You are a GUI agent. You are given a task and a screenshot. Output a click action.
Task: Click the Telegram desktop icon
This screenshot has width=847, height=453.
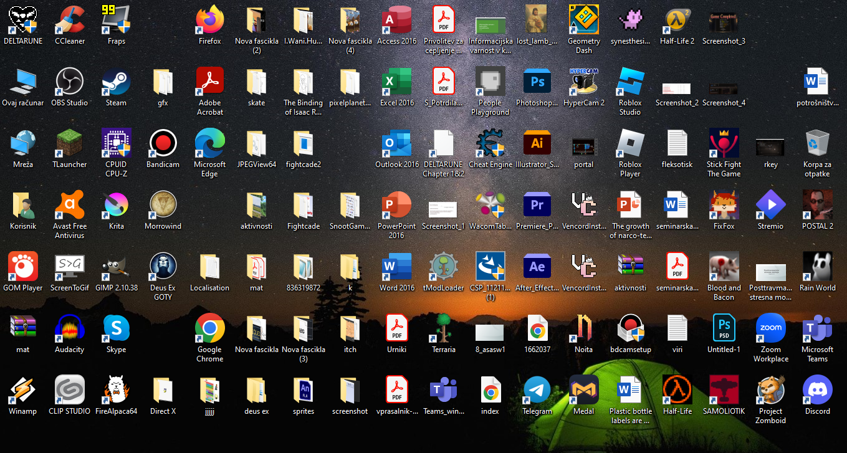[537, 391]
